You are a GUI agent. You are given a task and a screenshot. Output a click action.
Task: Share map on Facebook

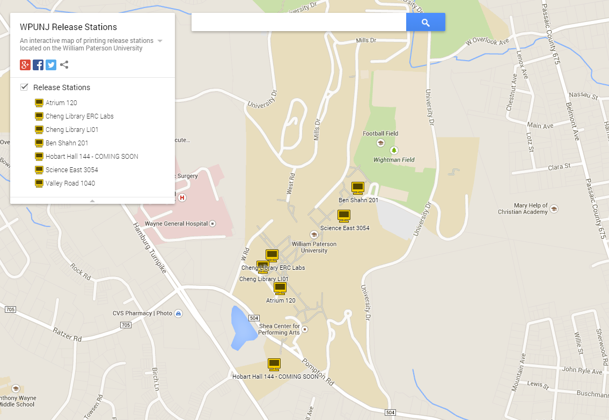(38, 65)
